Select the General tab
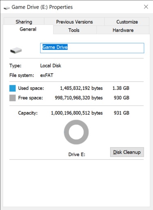Viewport: 153px width, 210px height. click(28, 29)
